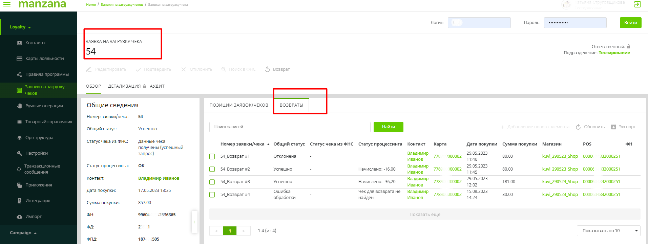
Task: Switch to Позиции заявок/чеков tab
Action: (238, 105)
